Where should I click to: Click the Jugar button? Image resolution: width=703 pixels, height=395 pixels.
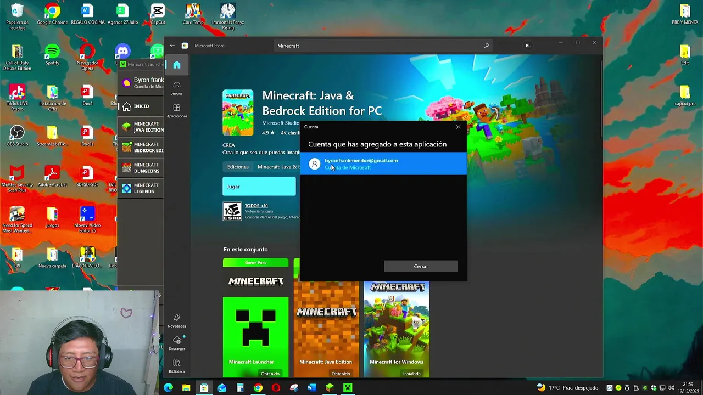(x=259, y=187)
